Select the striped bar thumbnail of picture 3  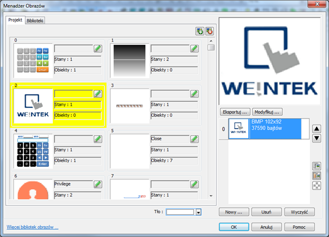click(130, 106)
